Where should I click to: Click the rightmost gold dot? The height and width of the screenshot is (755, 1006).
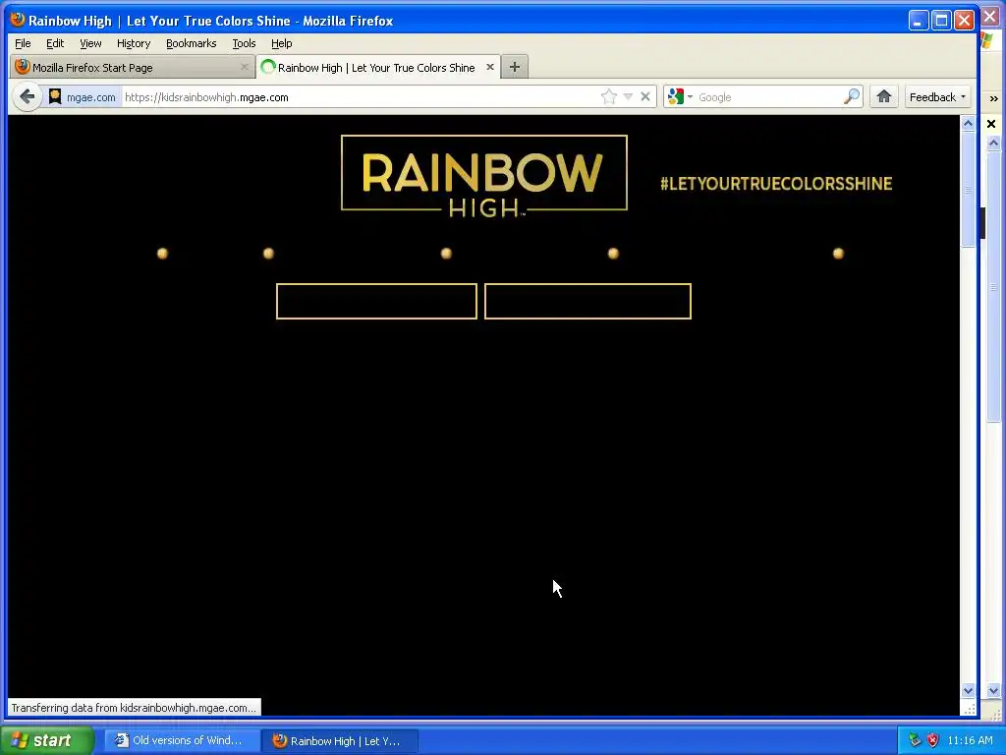[x=839, y=254]
